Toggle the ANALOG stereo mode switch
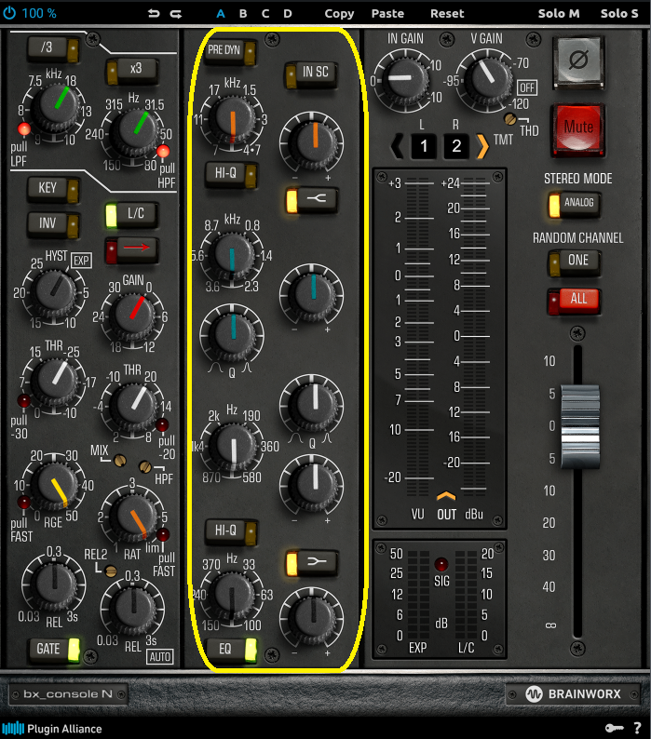Viewport: 651px width, 739px height. click(575, 204)
